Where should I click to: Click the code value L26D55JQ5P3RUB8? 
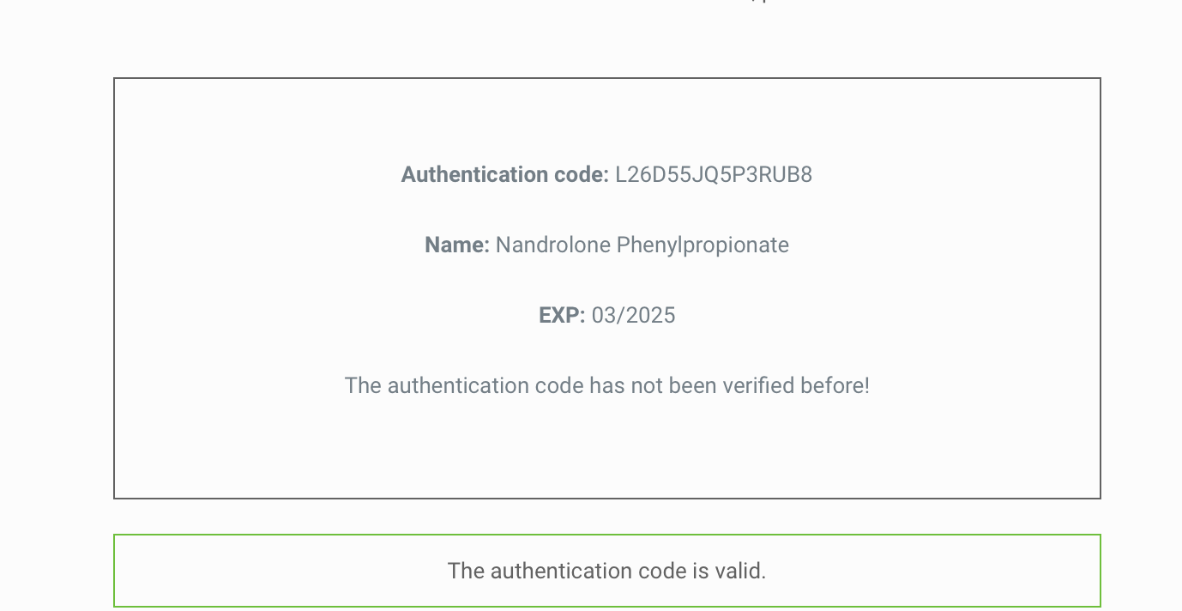coord(714,175)
